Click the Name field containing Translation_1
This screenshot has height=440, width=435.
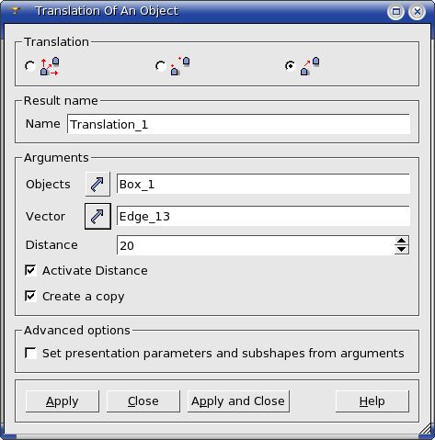pyautogui.click(x=238, y=124)
